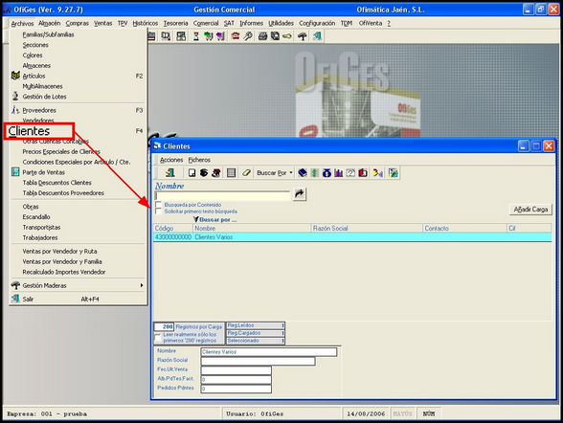This screenshot has height=423, width=563.
Task: Open the Acciones menu in Clientes window
Action: pos(171,160)
